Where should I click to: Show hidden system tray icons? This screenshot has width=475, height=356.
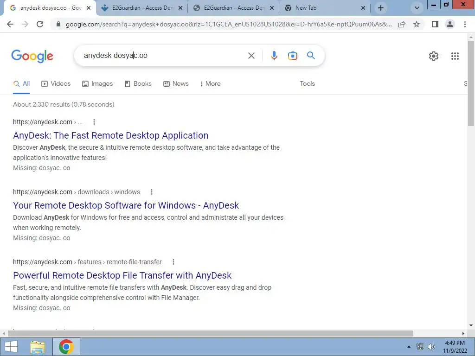pyautogui.click(x=409, y=347)
